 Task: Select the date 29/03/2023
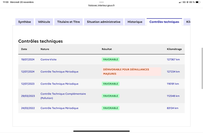coord(28,96)
